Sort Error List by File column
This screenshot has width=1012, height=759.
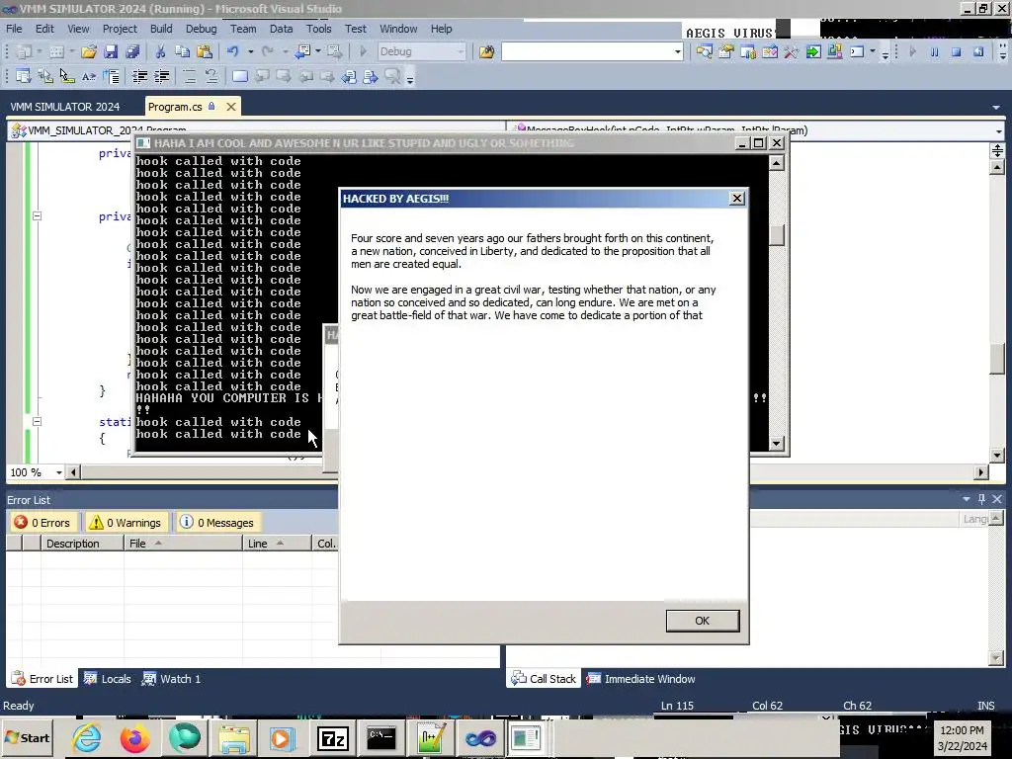click(x=183, y=544)
